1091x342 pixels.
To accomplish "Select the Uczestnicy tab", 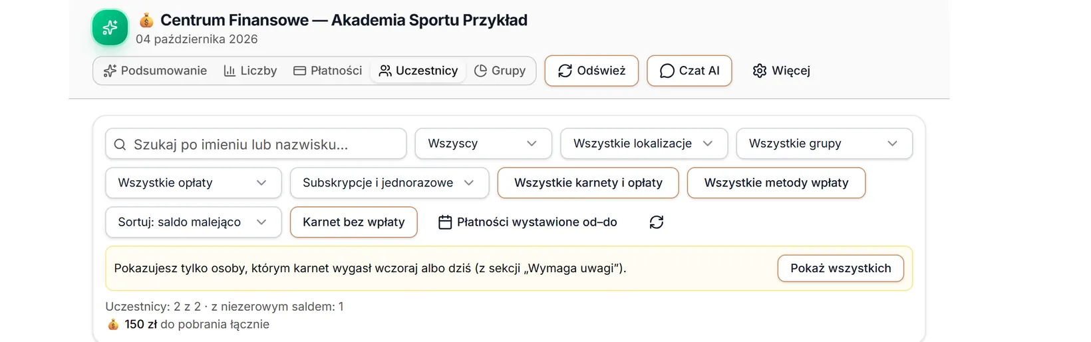I will pos(418,71).
